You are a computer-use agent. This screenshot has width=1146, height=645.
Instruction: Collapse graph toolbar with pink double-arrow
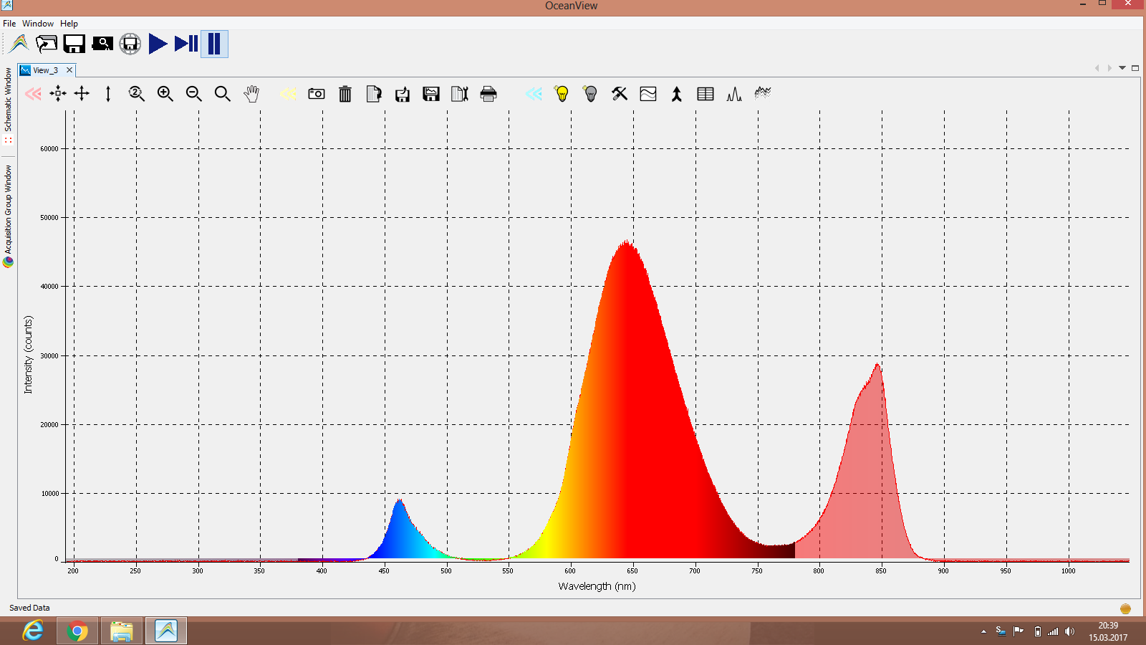click(33, 94)
